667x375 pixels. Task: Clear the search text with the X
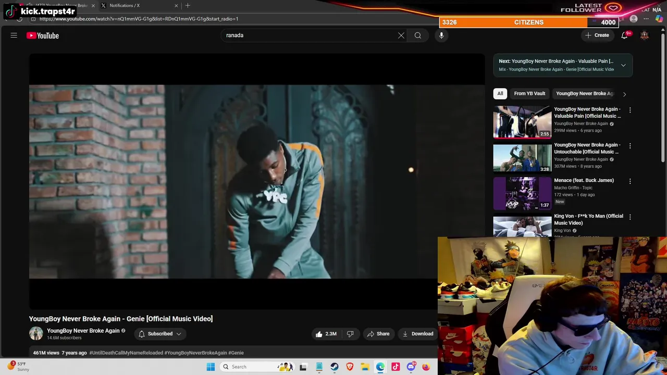[x=401, y=35]
